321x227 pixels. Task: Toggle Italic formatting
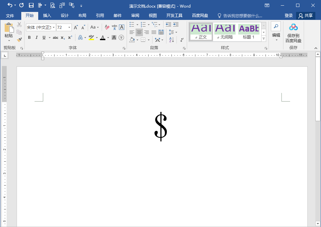click(x=37, y=38)
